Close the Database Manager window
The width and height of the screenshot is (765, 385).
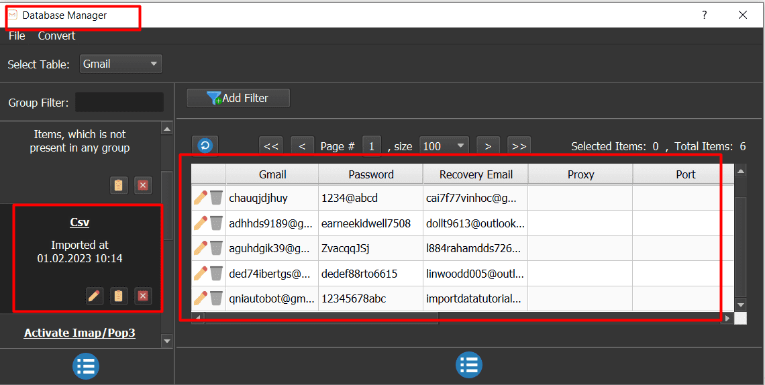click(x=743, y=15)
